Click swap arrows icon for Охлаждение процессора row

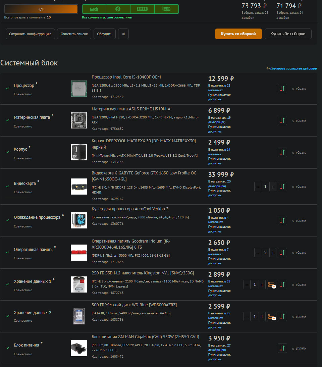pyautogui.click(x=282, y=220)
